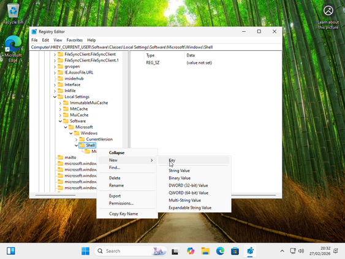
Task: Click the taskbar Search box
Action: tap(131, 251)
